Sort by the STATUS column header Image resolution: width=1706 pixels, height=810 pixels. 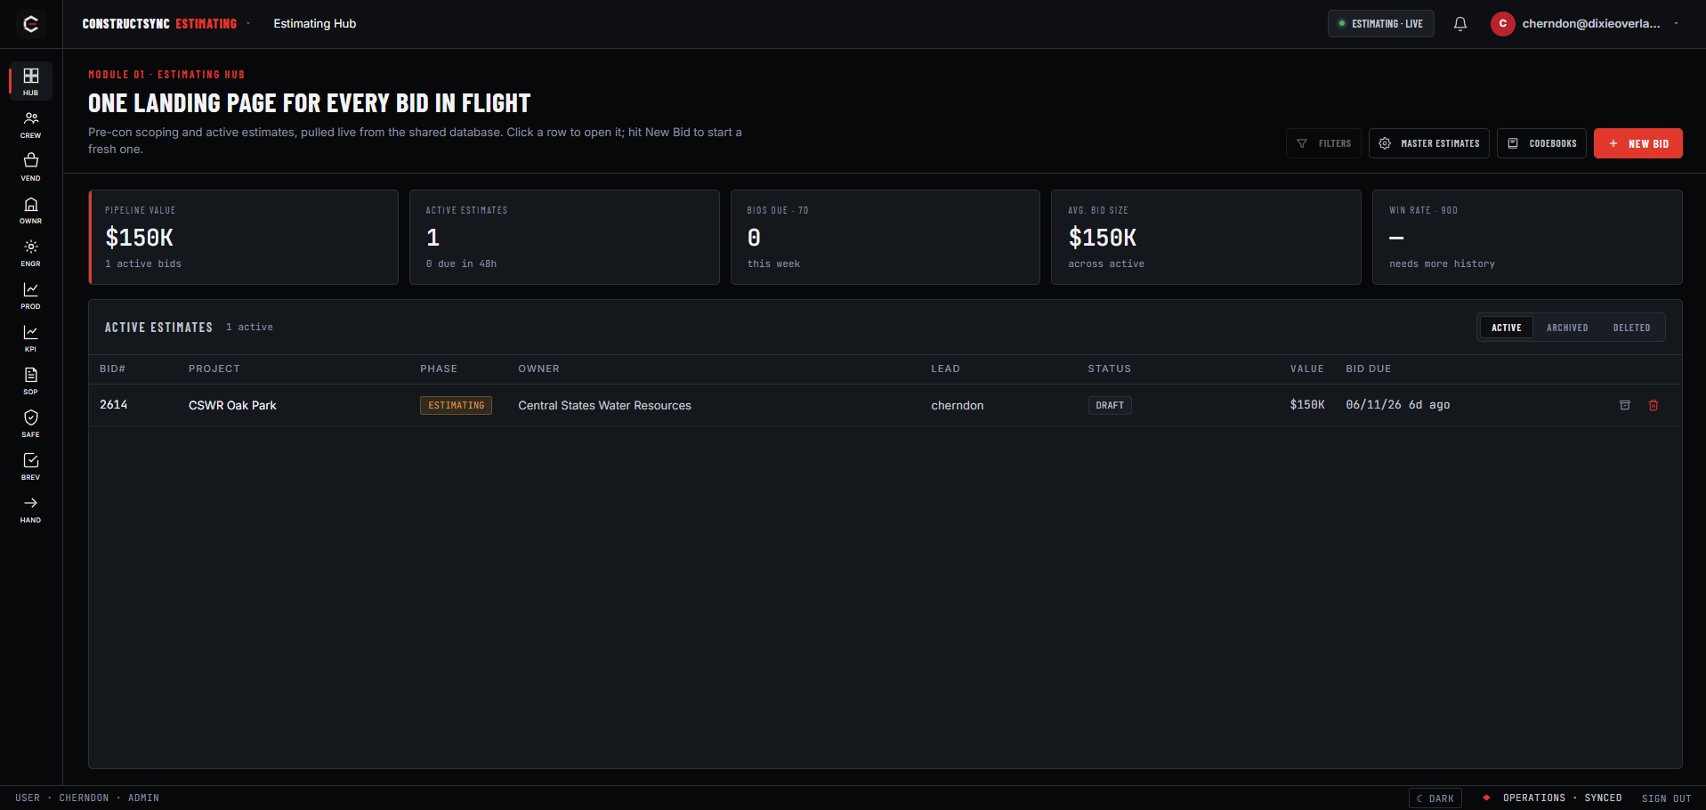point(1109,369)
